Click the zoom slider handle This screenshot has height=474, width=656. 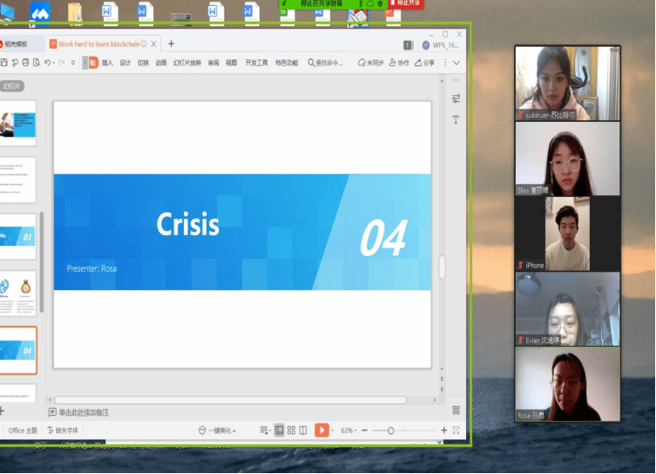pyautogui.click(x=390, y=430)
